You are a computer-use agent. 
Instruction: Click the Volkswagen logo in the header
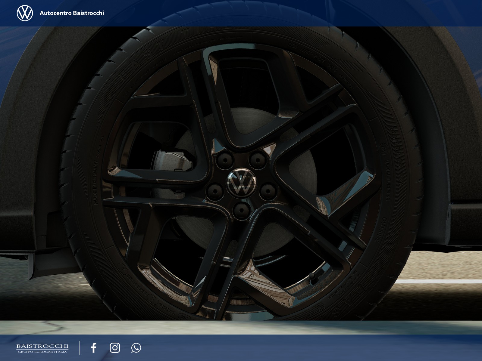pos(25,13)
